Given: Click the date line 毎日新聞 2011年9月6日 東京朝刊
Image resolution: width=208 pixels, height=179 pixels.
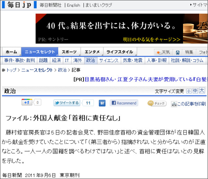Looking at the screenshot, I should pos(41,175).
